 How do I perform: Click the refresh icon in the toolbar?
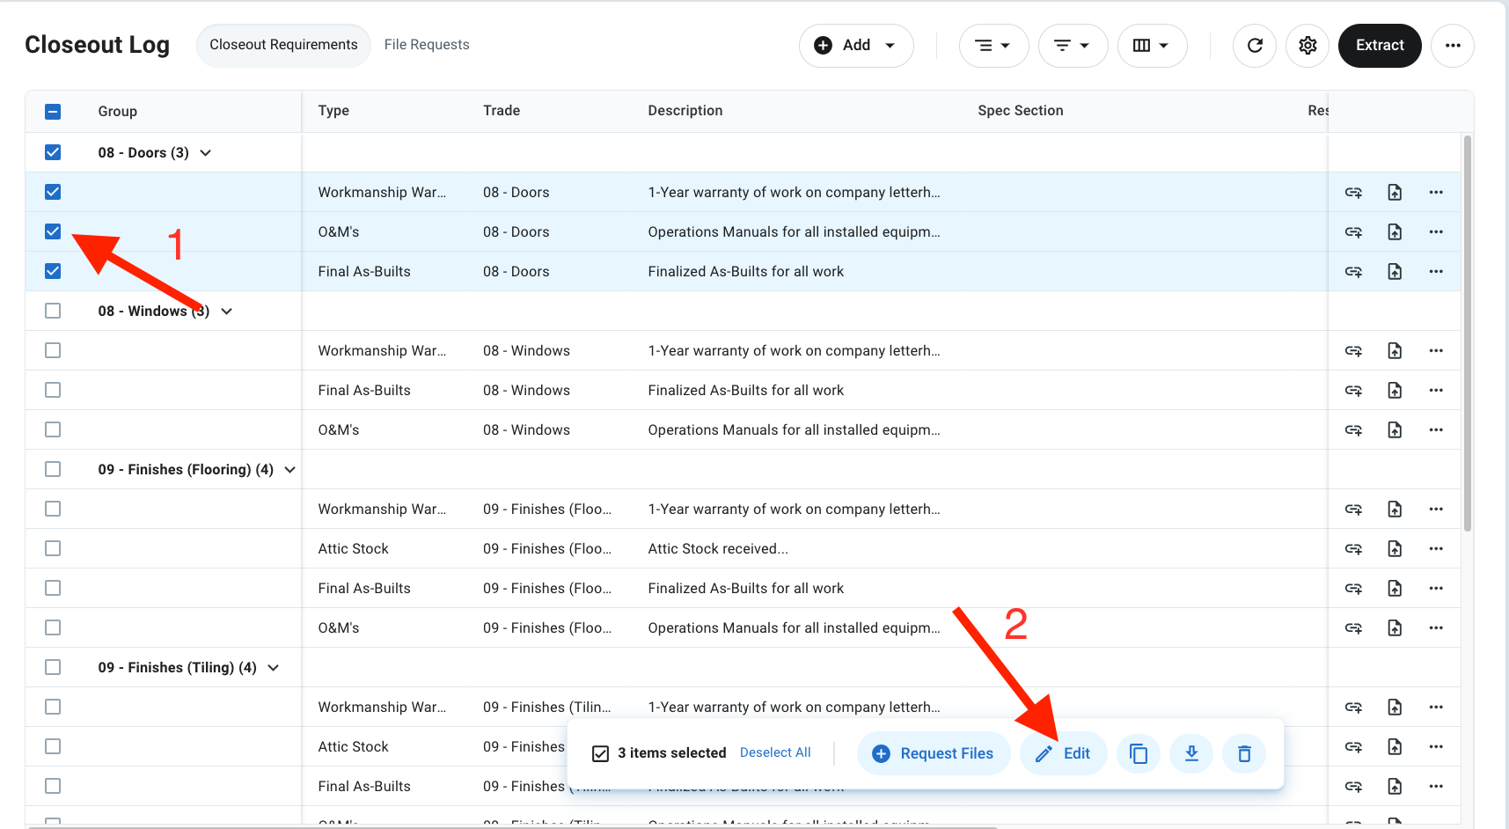point(1255,46)
